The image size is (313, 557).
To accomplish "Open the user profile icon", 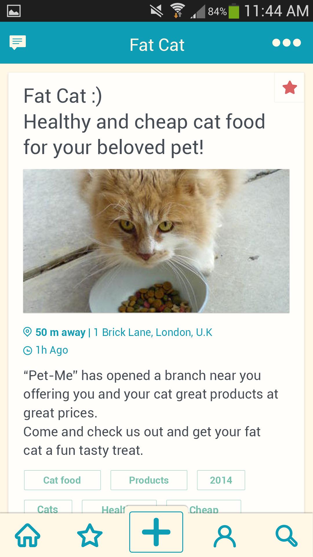I will coord(225,536).
